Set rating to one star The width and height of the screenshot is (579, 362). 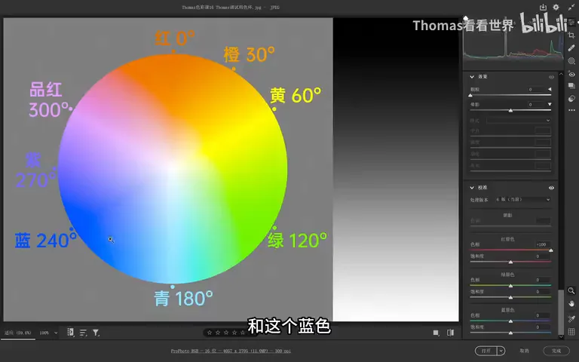[210, 333]
